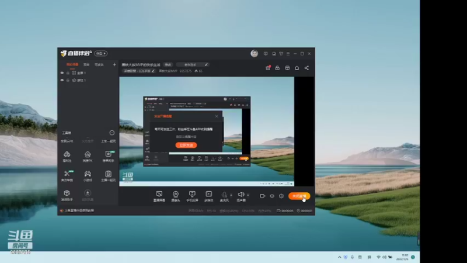Expand the microphone options arrow

click(x=231, y=195)
